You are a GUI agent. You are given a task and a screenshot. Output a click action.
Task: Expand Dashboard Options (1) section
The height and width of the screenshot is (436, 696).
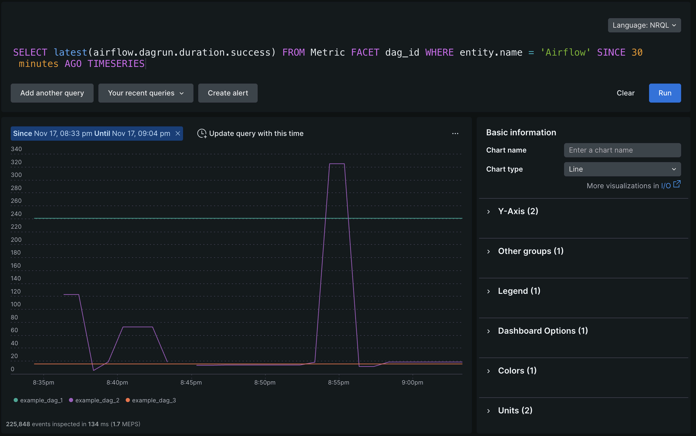click(x=543, y=331)
